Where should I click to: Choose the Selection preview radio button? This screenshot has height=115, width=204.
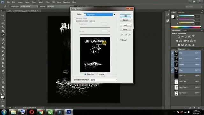85,74
